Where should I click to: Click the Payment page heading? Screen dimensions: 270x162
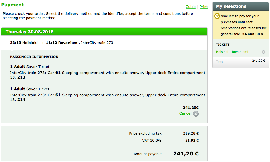click(x=13, y=5)
